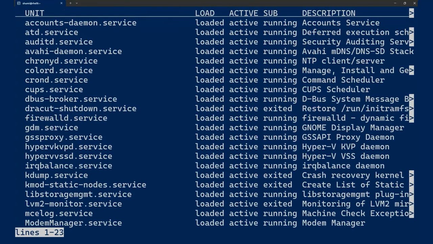Click the truncation marker on the auditd.service row
This screenshot has height=244, width=433.
(x=411, y=42)
